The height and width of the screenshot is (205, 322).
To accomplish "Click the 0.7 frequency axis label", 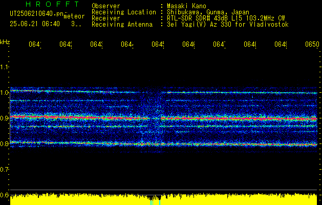I will [4, 170].
